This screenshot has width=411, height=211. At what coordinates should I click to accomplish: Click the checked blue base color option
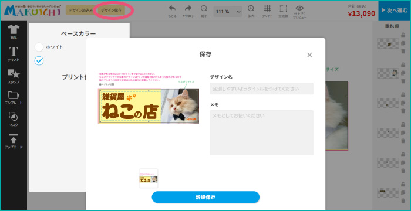[39, 61]
